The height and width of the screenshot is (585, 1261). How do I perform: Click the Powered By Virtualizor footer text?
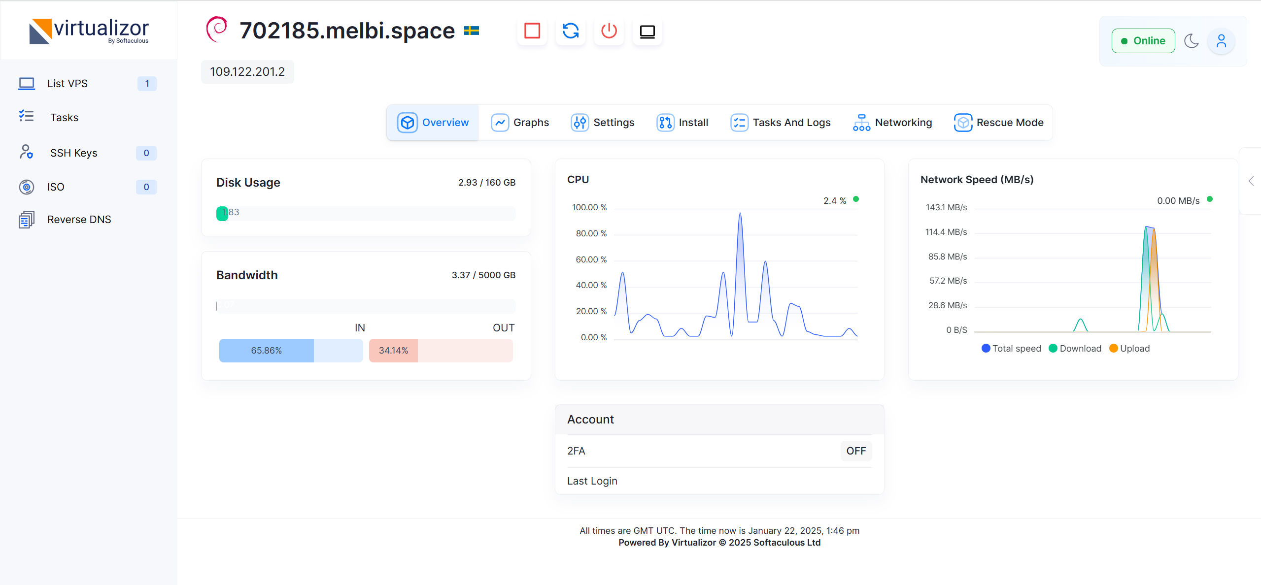pos(719,543)
